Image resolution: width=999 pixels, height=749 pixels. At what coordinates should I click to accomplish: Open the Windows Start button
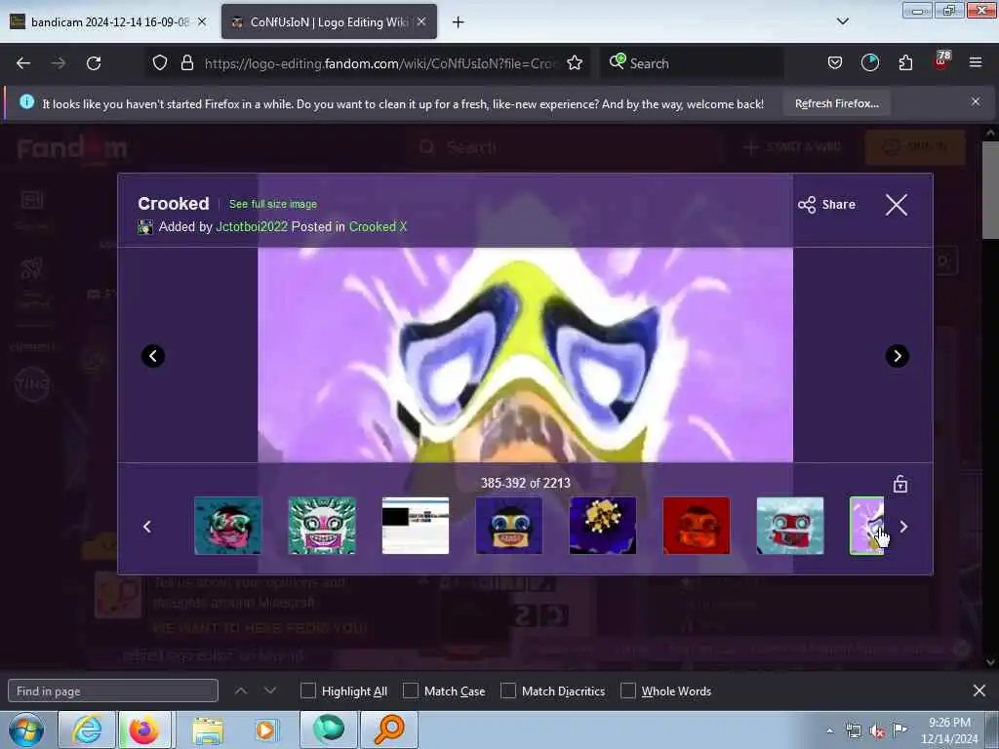26,729
